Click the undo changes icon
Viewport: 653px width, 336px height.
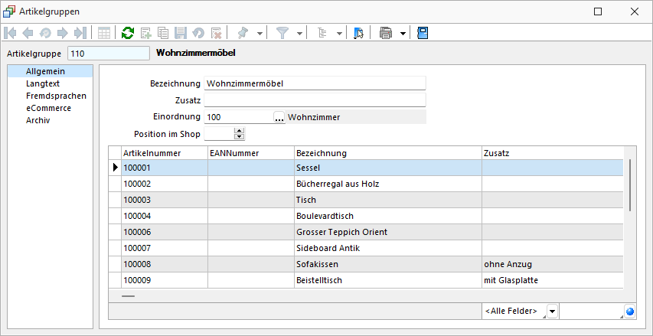point(198,33)
